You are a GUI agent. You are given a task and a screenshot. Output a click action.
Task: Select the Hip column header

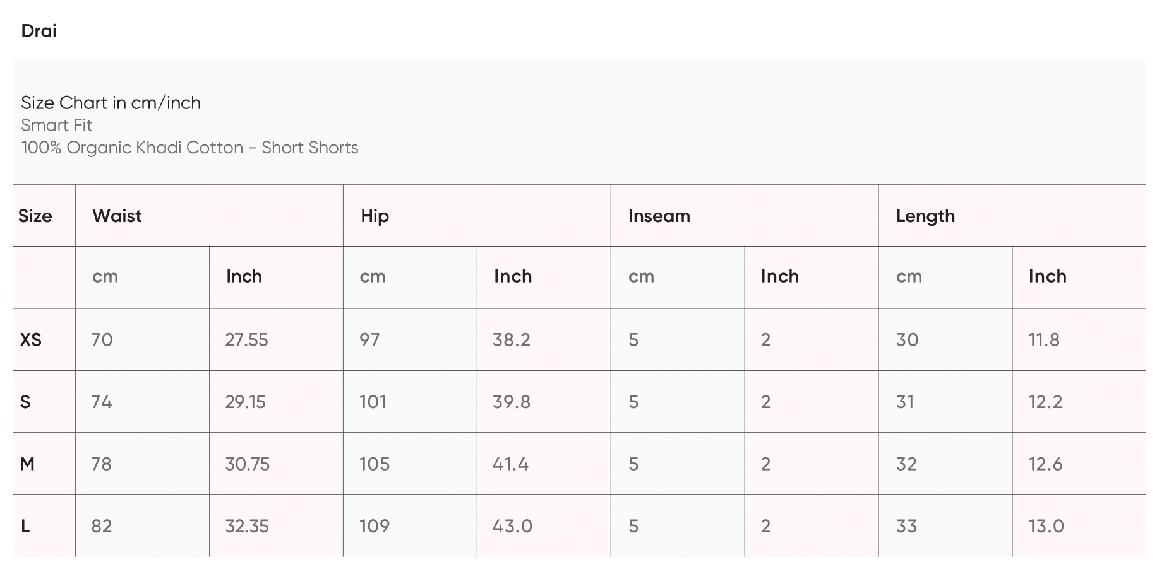pyautogui.click(x=375, y=216)
